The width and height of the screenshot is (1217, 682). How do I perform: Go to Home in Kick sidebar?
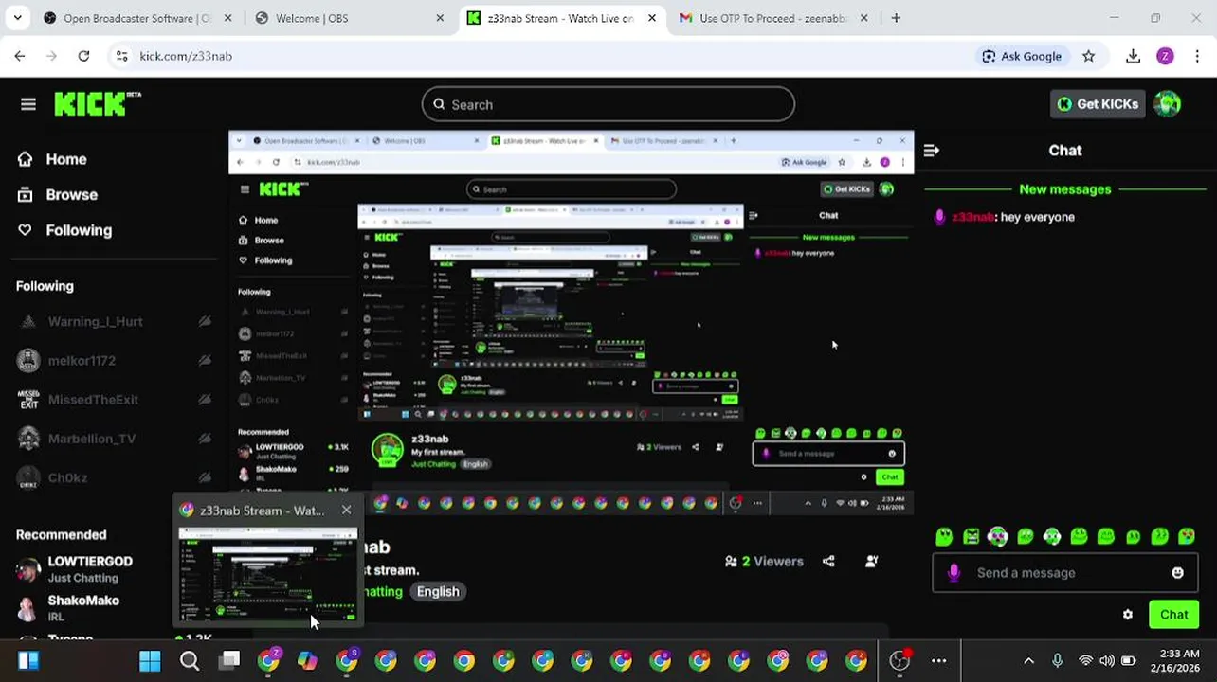click(52, 159)
